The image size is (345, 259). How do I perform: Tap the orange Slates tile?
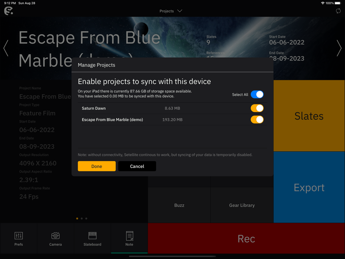(x=309, y=116)
